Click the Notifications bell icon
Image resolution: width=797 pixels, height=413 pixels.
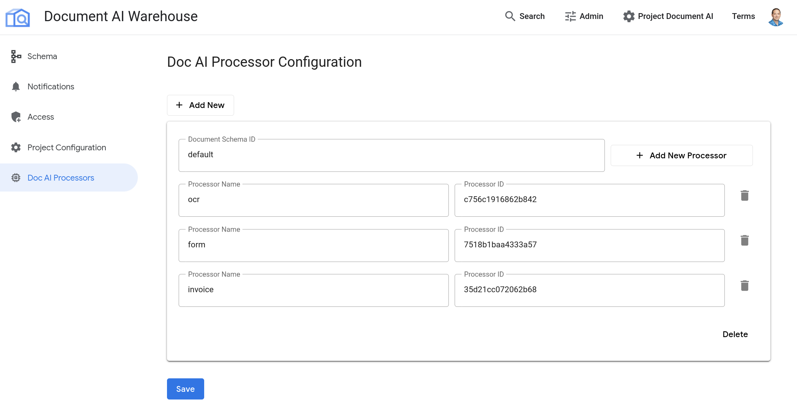[15, 86]
